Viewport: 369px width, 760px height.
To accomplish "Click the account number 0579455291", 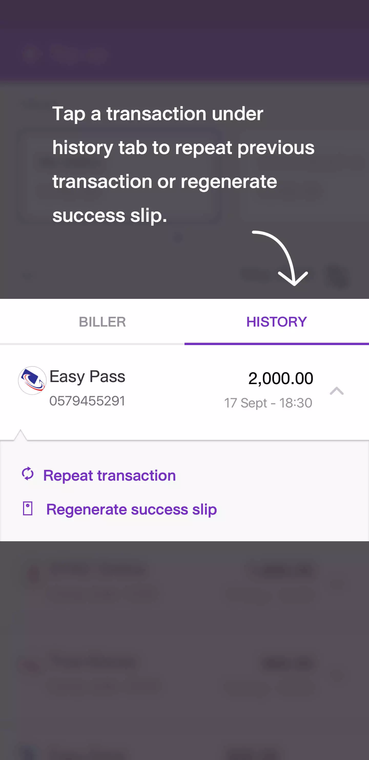I will (x=87, y=401).
